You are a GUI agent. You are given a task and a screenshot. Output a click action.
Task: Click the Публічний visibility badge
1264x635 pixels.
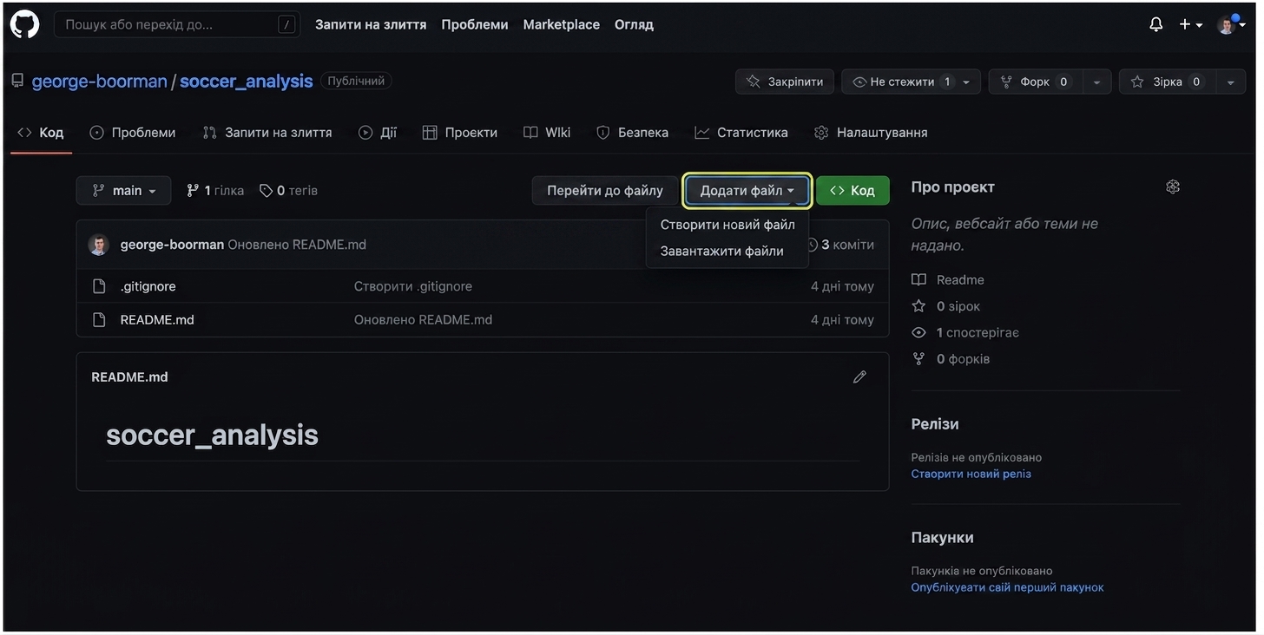(x=356, y=81)
